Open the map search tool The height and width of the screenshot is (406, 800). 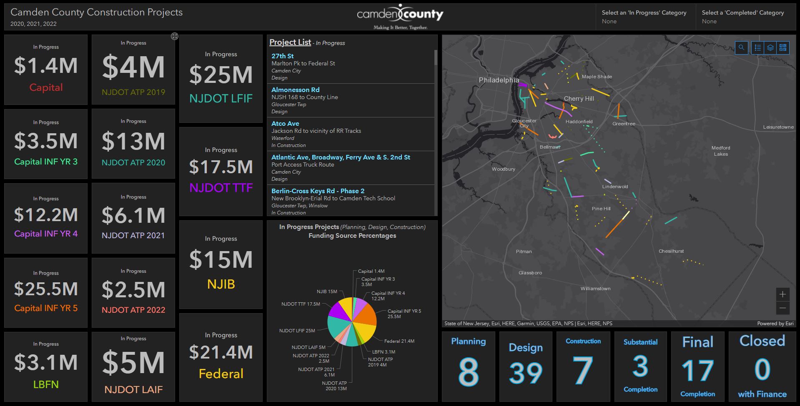coord(741,47)
